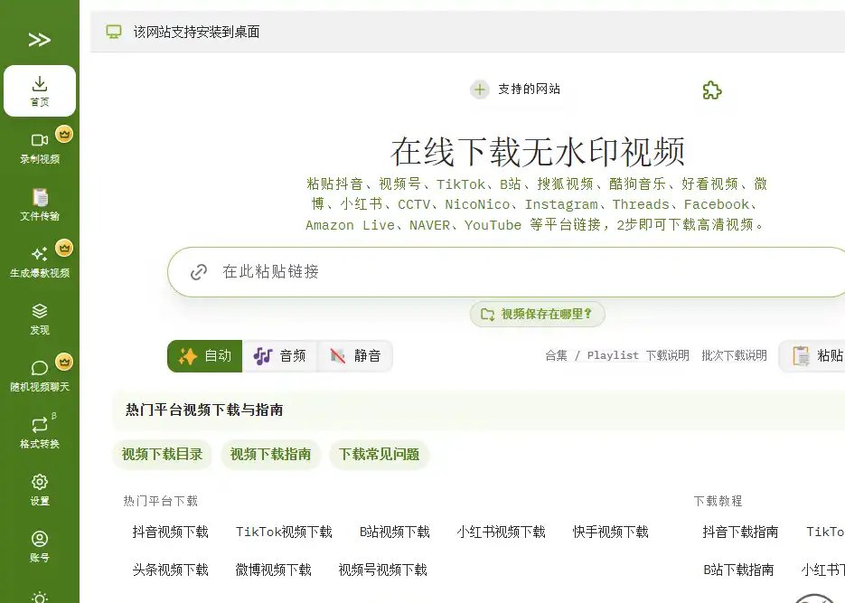Open 头条视频下载 link

click(x=170, y=570)
